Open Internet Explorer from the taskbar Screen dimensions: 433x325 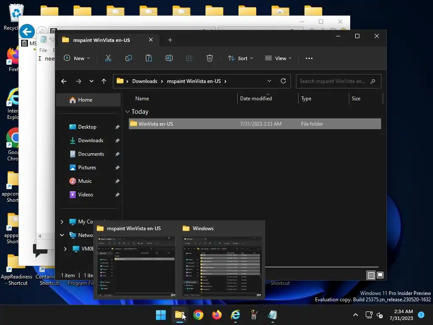coord(236,315)
